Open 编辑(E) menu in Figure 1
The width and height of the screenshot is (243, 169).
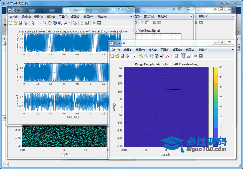click(x=26, y=17)
